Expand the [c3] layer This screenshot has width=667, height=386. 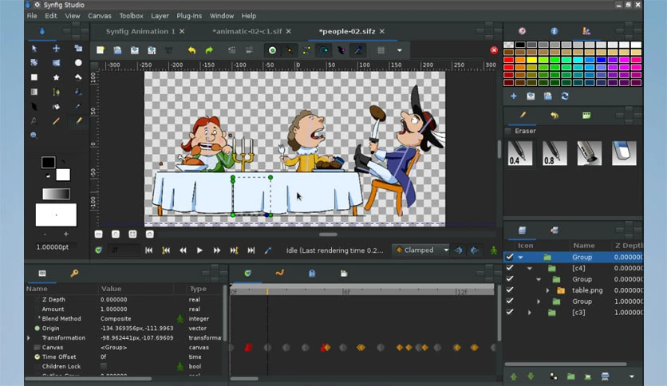pos(530,313)
